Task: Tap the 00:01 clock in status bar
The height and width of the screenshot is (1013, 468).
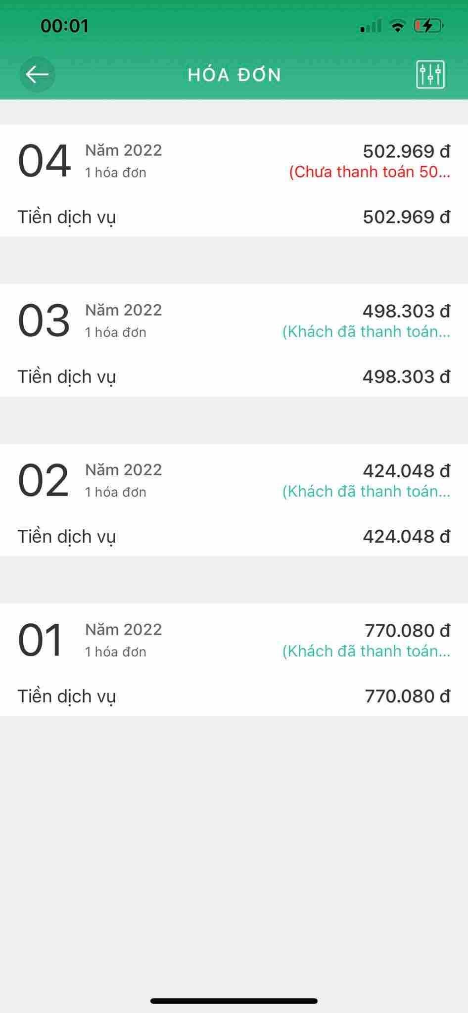Action: point(64,26)
